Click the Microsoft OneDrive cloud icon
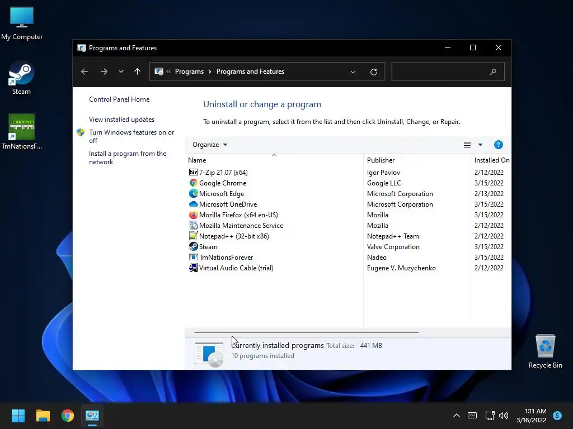Viewport: 573px width, 429px height. click(193, 204)
